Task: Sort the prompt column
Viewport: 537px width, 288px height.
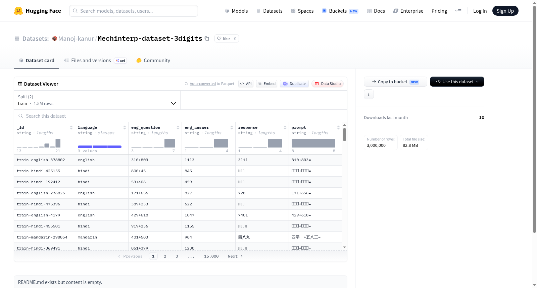Action: 338,127
